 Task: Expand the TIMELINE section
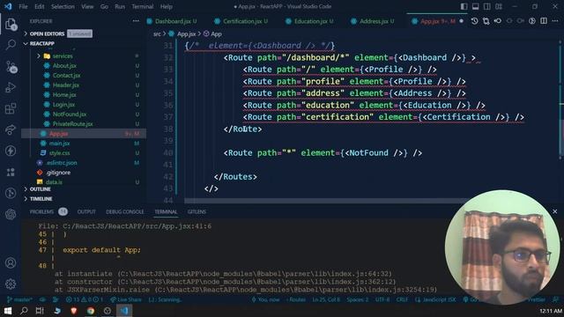(41, 199)
